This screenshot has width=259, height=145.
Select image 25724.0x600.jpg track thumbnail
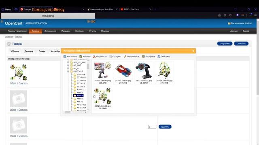coord(164,71)
